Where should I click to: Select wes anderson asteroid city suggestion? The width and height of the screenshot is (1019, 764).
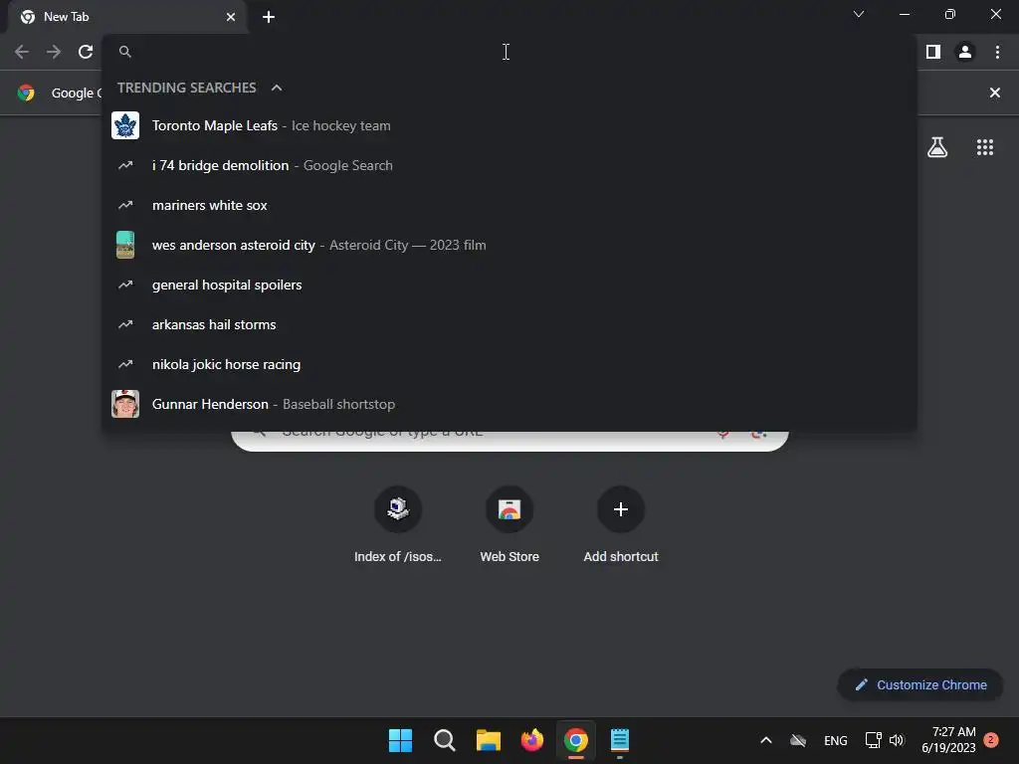click(509, 245)
